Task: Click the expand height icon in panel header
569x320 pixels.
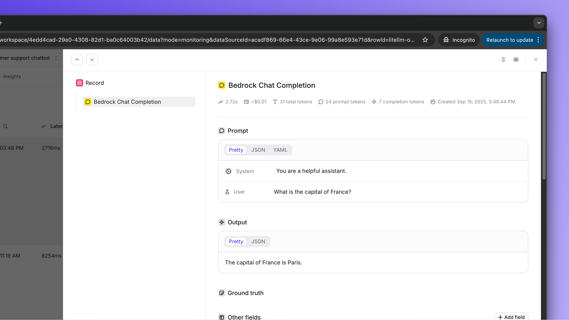Action: coord(504,59)
